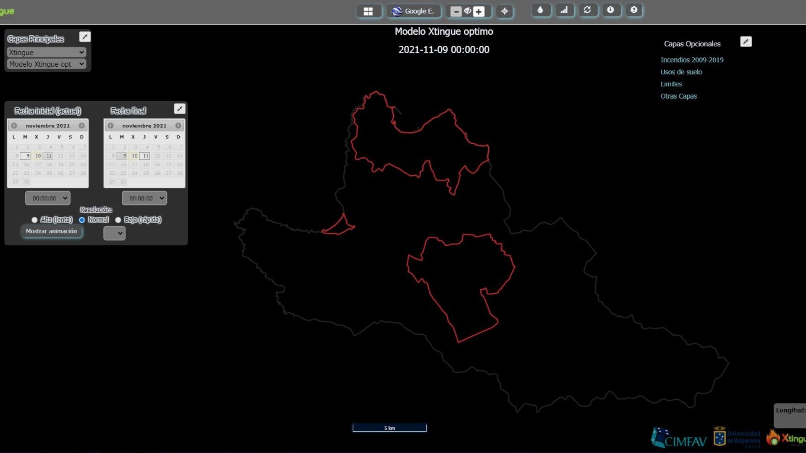Screen dimensions: 806x453
Task: Click the plus opacity button
Action: coord(479,12)
